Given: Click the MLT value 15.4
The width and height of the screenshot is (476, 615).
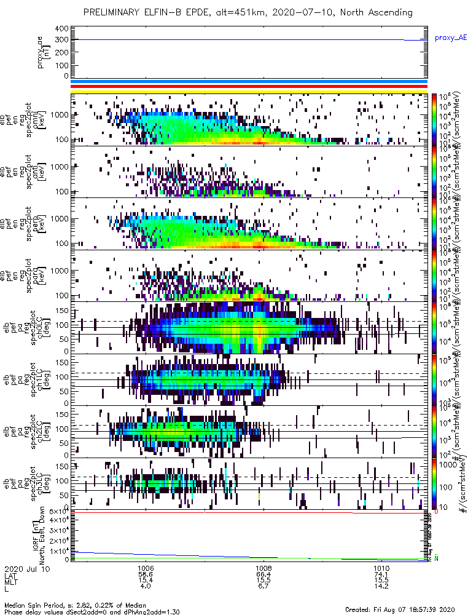Looking at the screenshot, I should [x=146, y=580].
